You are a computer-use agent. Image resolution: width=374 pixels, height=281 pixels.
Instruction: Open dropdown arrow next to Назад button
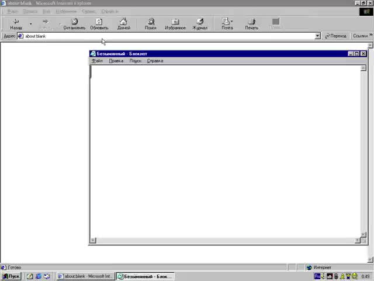pos(30,24)
